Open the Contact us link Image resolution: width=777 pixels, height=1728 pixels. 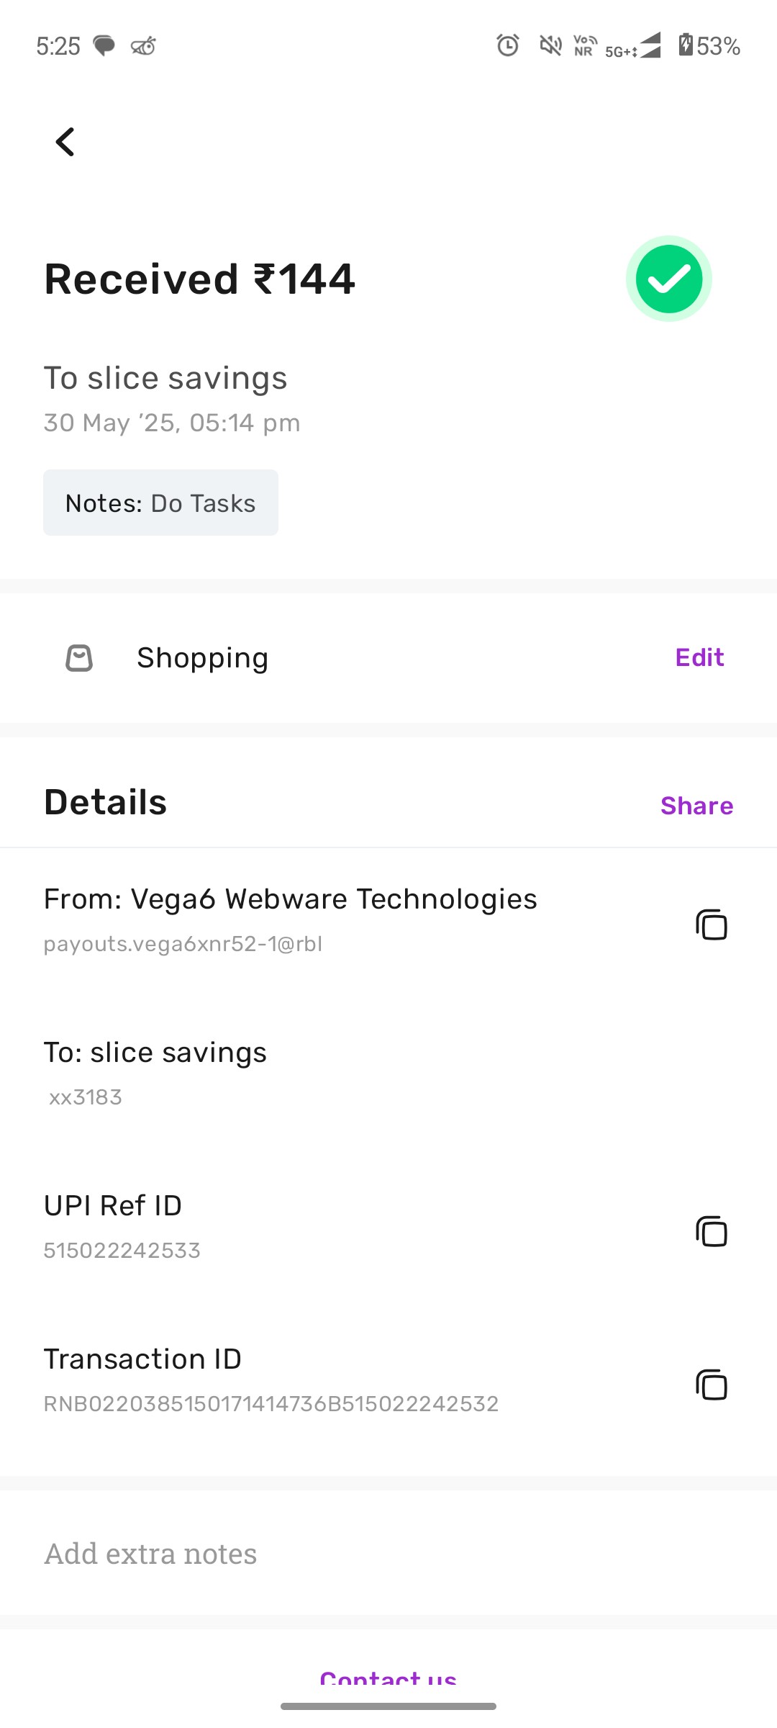click(388, 1678)
